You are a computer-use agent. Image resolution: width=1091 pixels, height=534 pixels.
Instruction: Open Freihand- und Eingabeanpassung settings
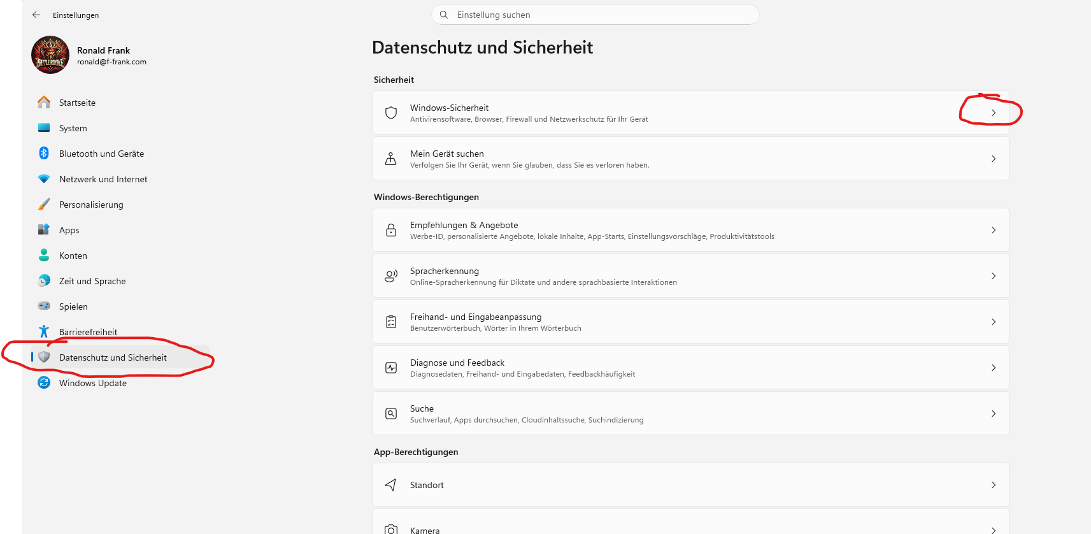pyautogui.click(x=691, y=322)
